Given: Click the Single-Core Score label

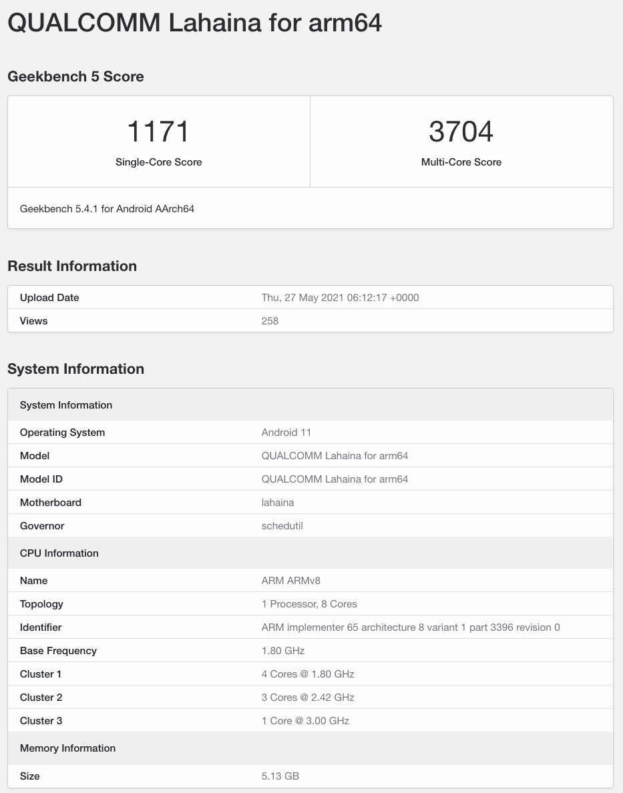Looking at the screenshot, I should pyautogui.click(x=158, y=162).
